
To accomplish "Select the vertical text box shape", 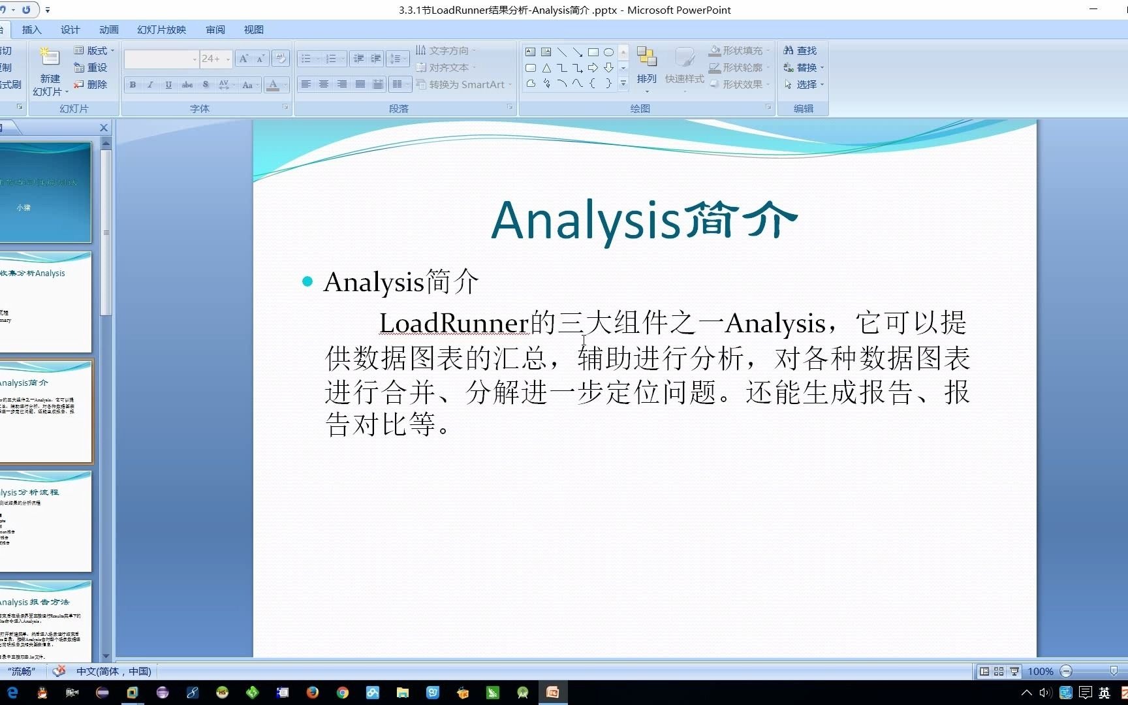I will coord(546,52).
